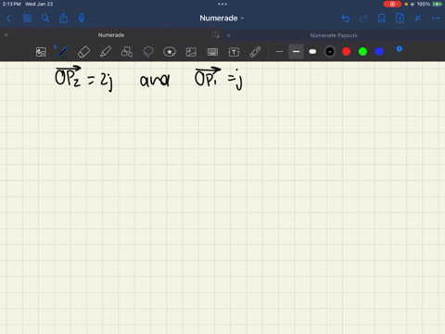Insert an image with photo tool
Viewport: 445px width, 334px height.
pos(191,52)
